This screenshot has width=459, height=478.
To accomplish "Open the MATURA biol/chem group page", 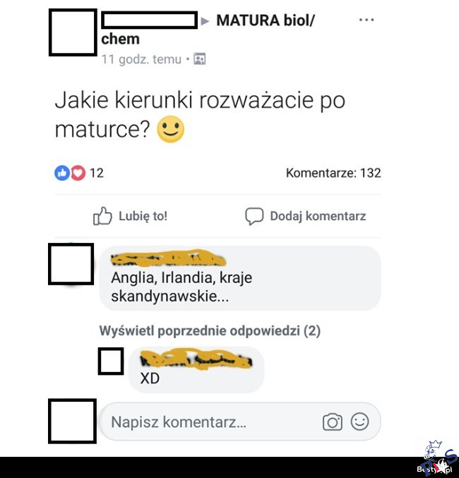I will click(208, 30).
